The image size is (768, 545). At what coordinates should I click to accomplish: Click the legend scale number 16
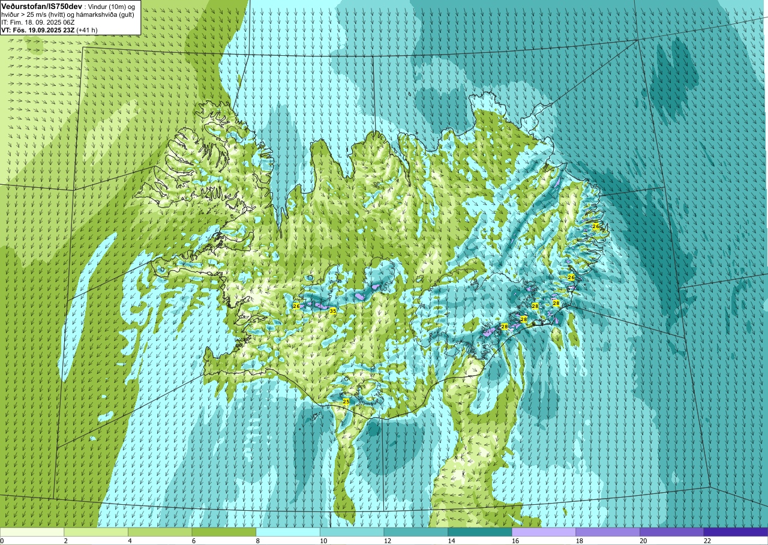click(x=516, y=541)
